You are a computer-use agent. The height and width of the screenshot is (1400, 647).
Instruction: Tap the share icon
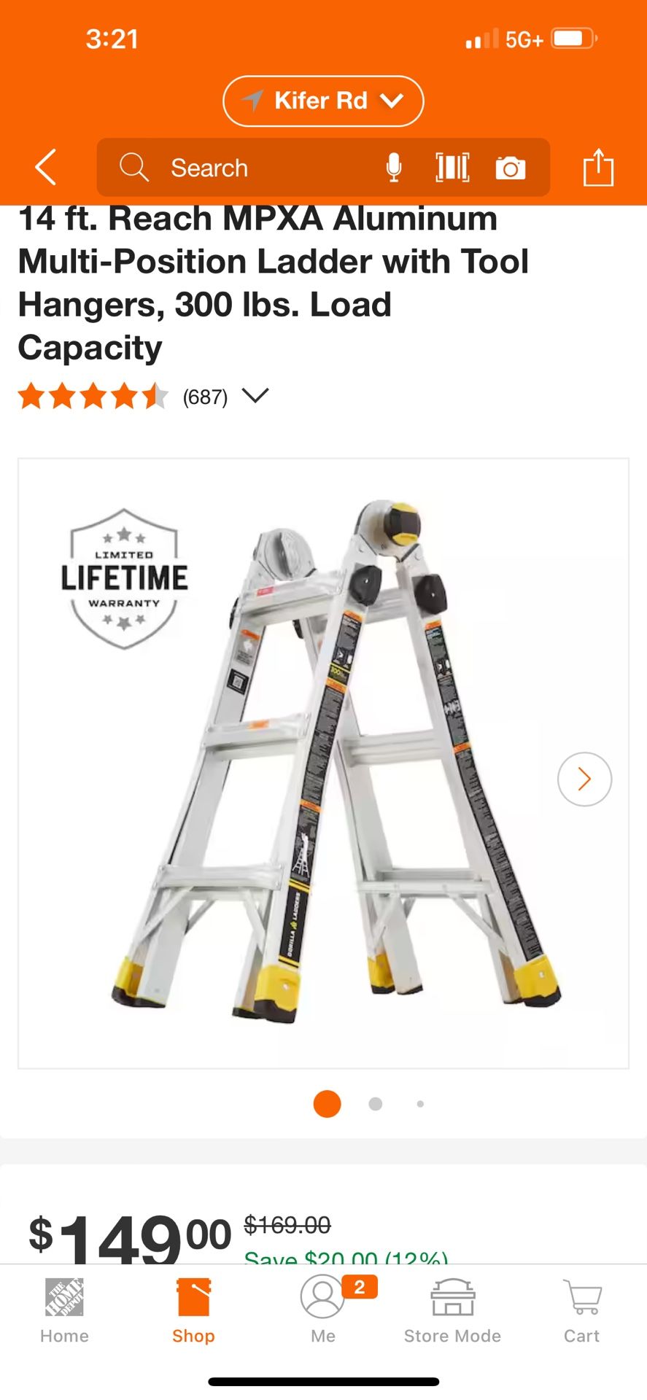598,167
